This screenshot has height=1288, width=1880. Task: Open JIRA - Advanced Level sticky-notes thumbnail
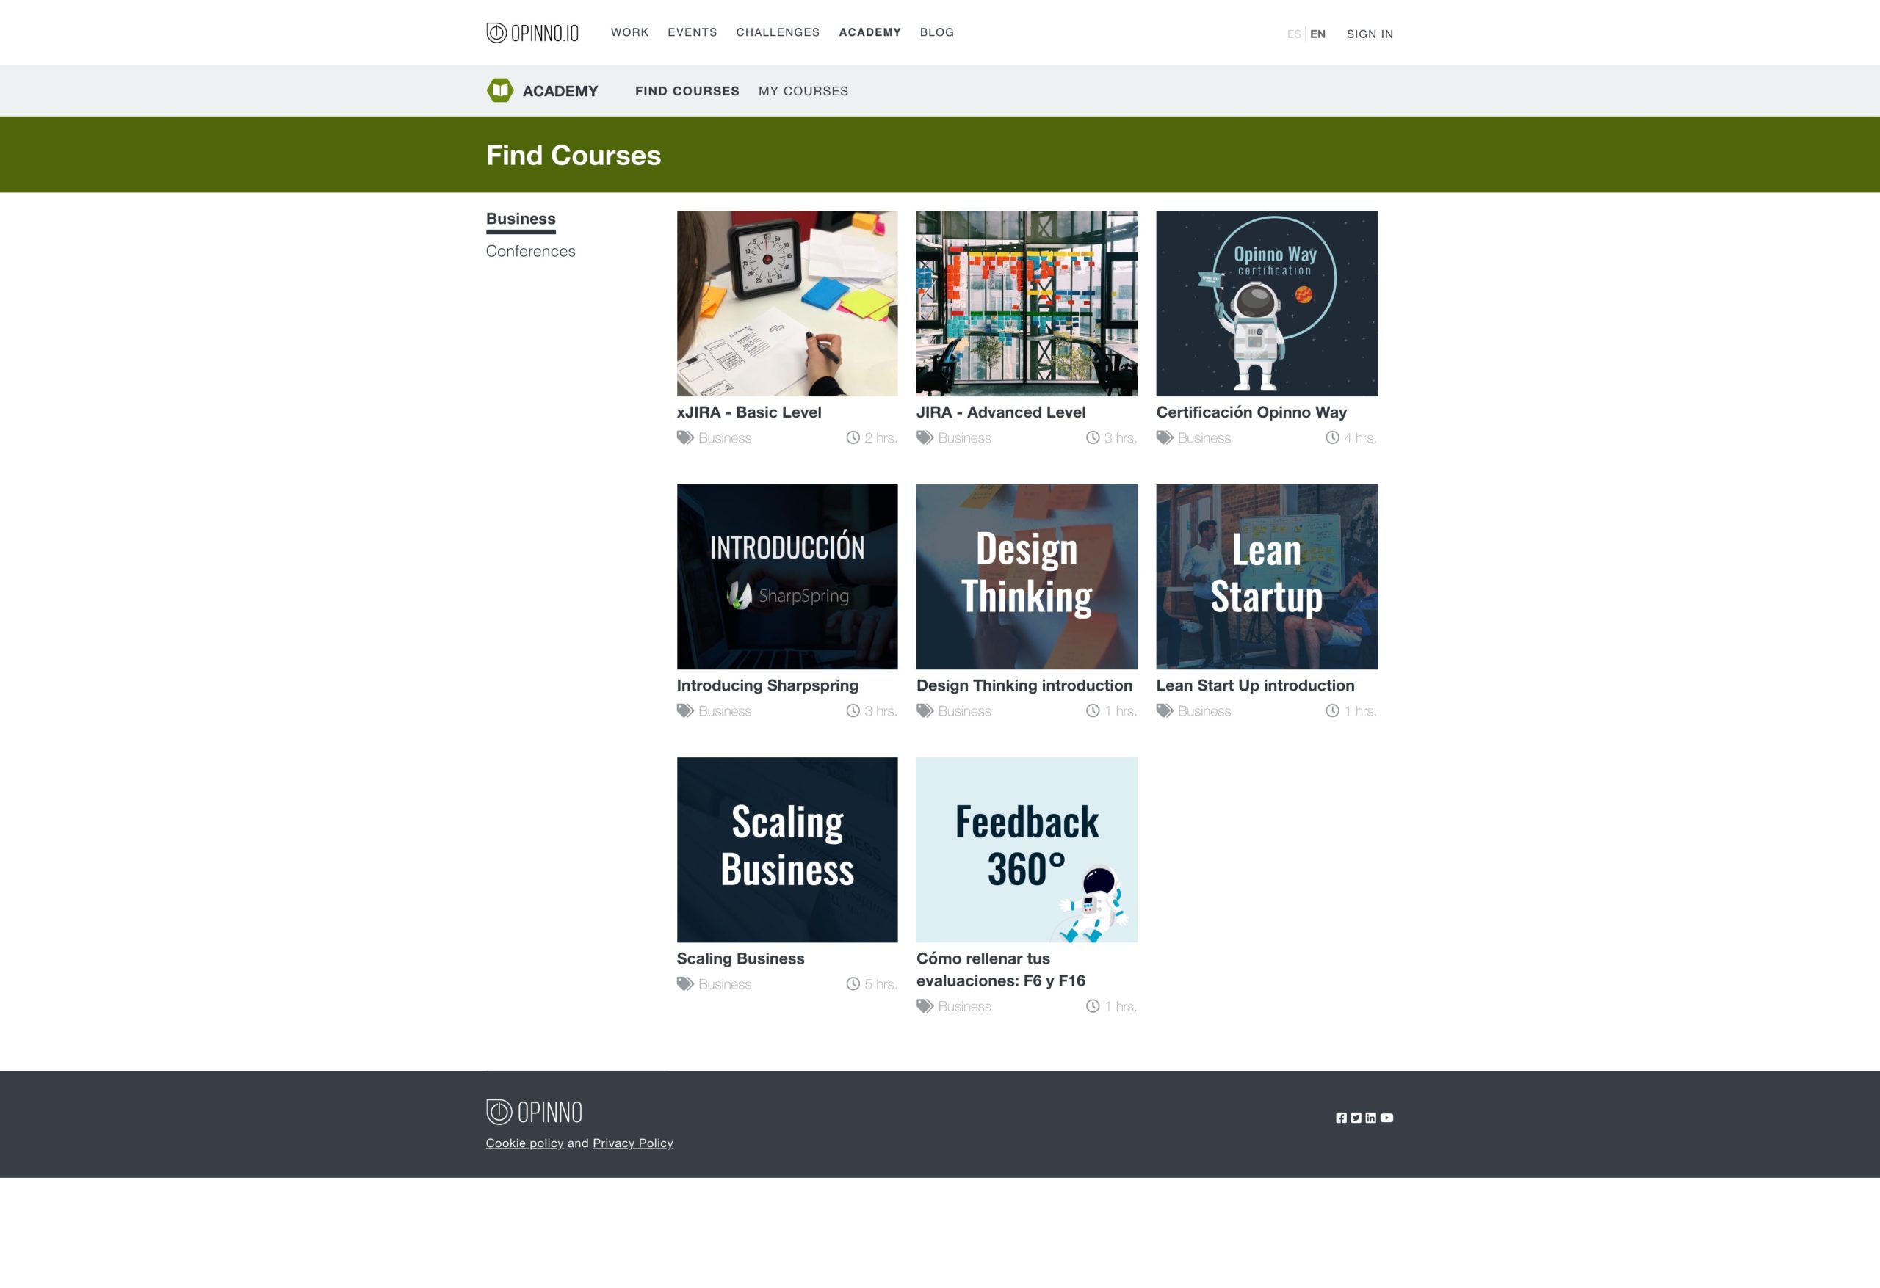coord(1027,303)
